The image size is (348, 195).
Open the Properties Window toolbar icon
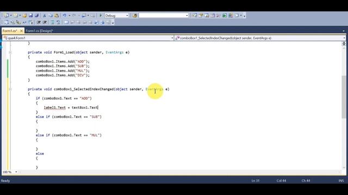tap(201, 16)
